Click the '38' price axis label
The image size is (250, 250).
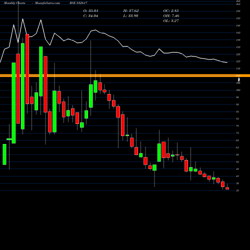237,183
